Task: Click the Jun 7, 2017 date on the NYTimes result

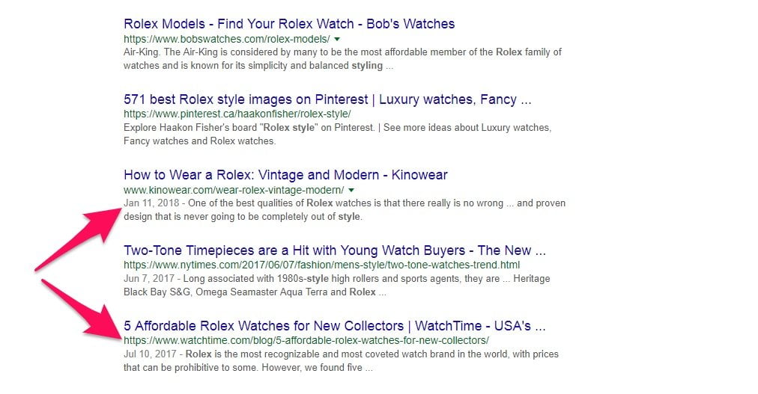Action: (x=149, y=279)
